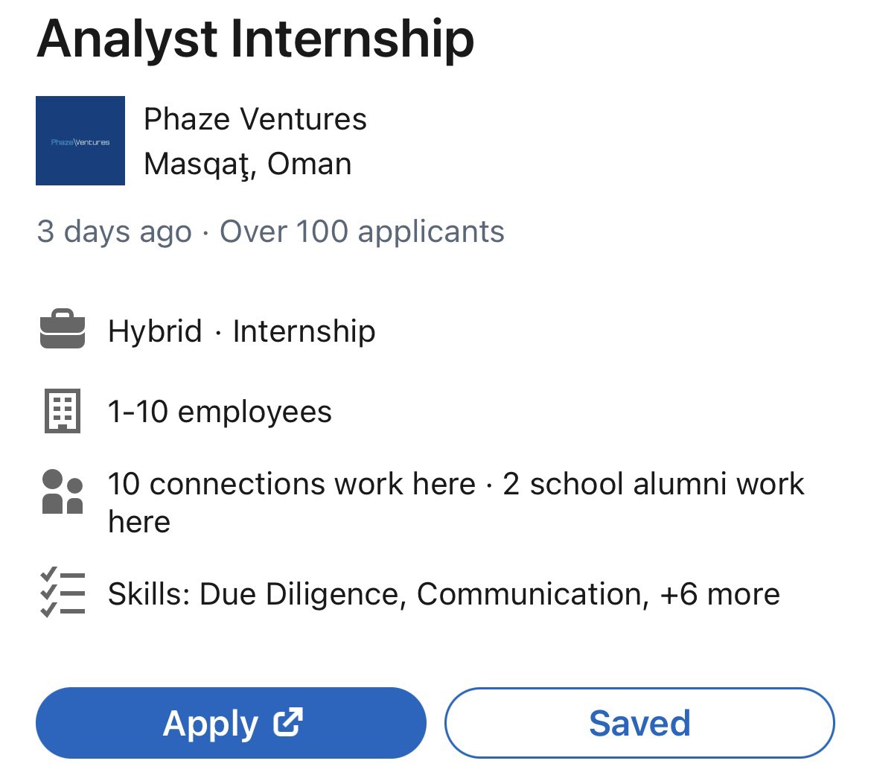The image size is (871, 784).
Task: Click the "Over 100 applicants" text
Action: pos(362,232)
